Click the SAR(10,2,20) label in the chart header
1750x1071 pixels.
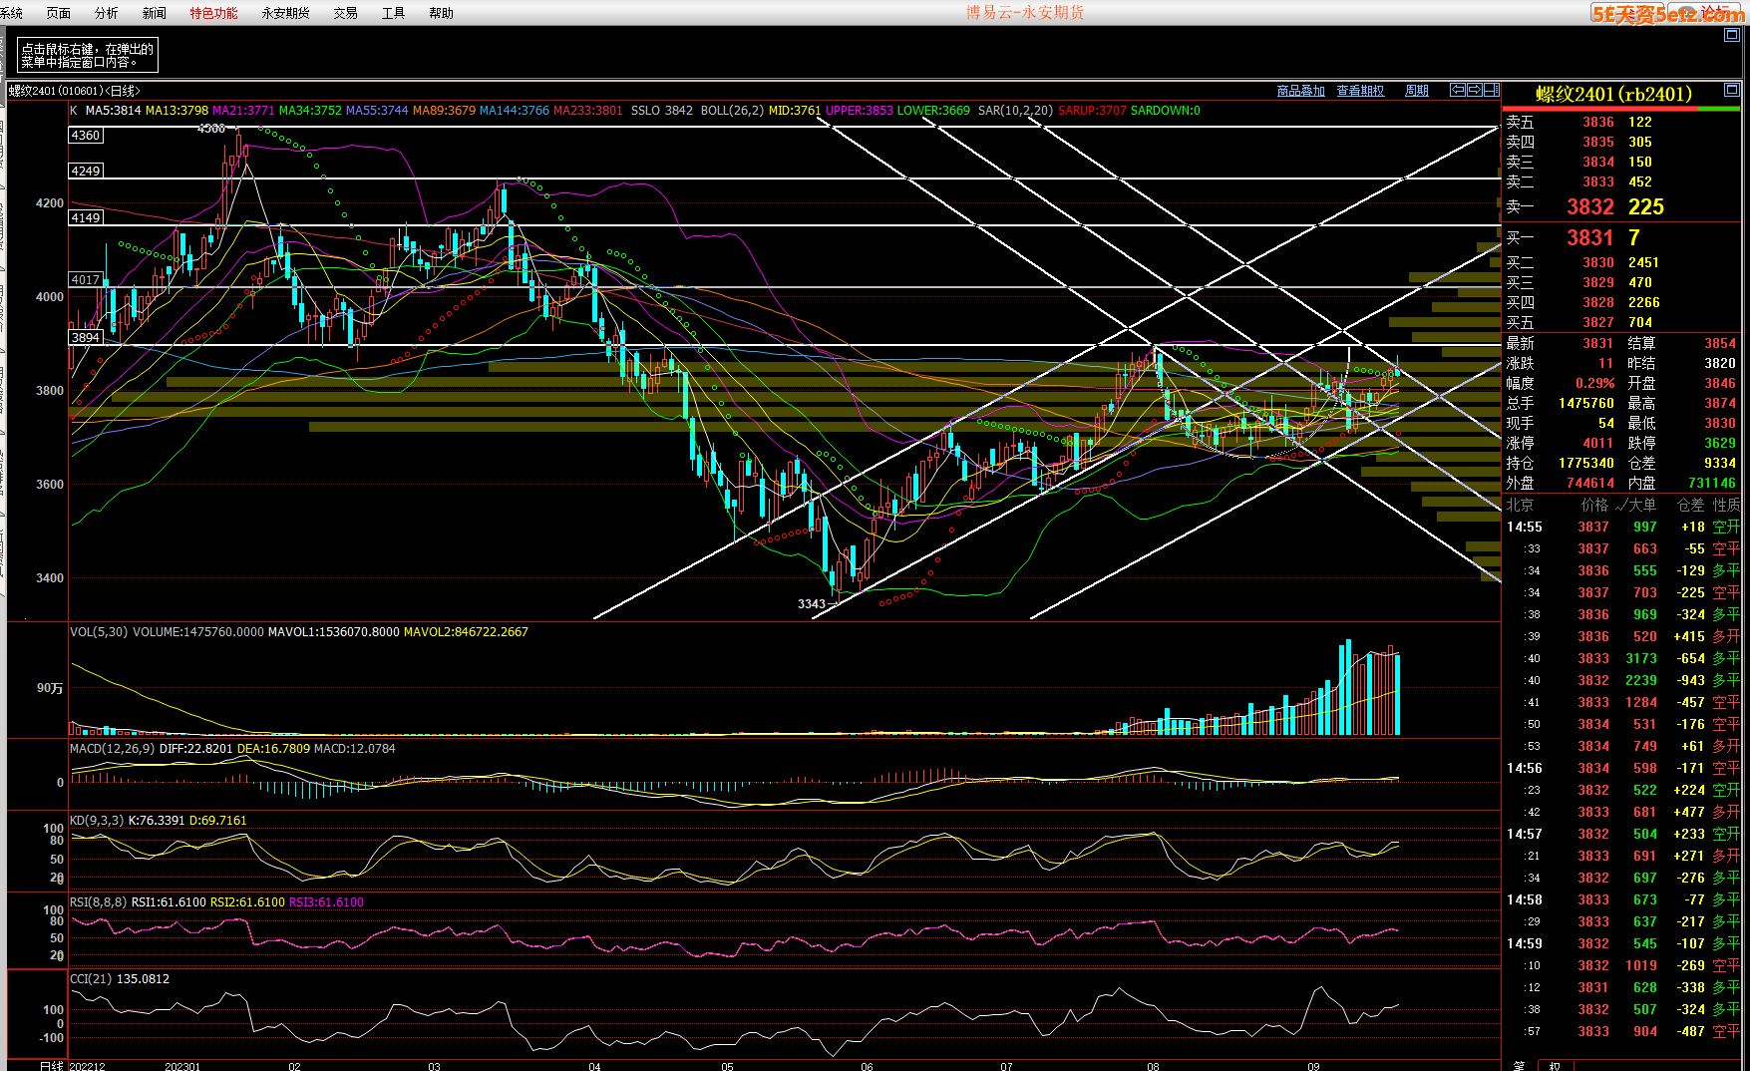[x=1015, y=111]
